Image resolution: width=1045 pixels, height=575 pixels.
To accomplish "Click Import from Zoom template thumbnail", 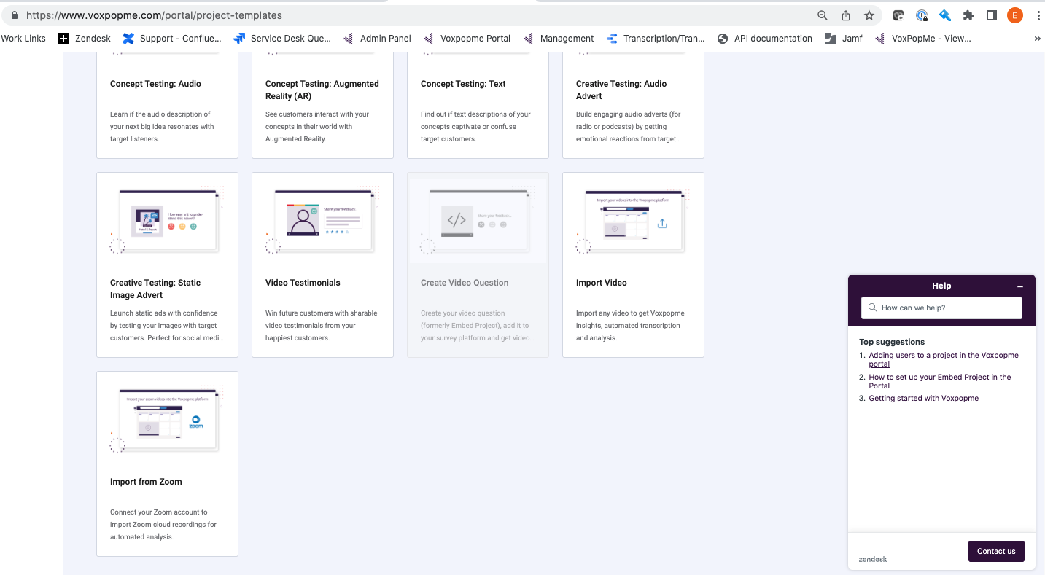I will pyautogui.click(x=168, y=420).
